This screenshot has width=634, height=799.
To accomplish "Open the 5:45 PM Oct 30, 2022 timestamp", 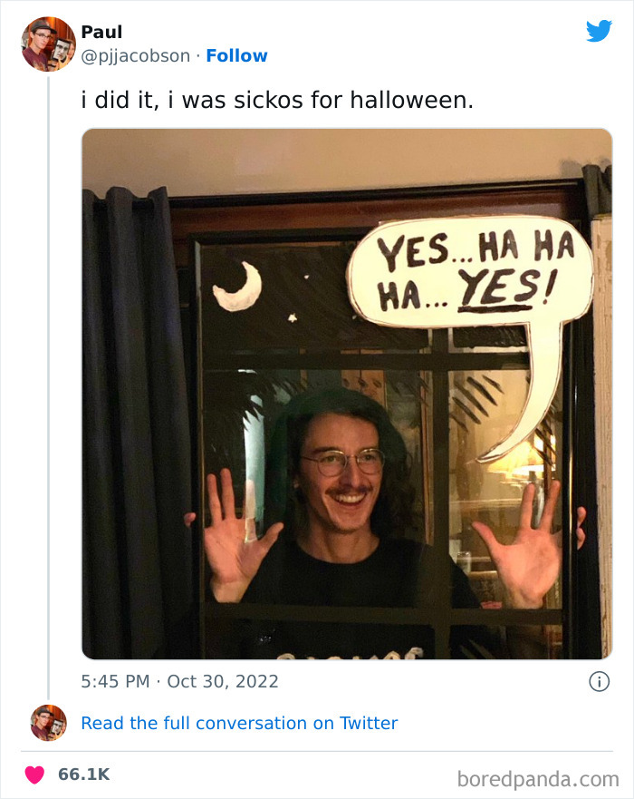I will pyautogui.click(x=179, y=681).
